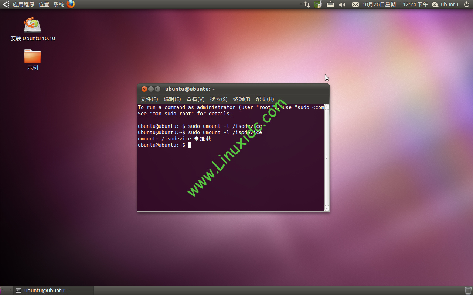
Task: Open the 搜索(S) menu in terminal
Action: [219, 99]
